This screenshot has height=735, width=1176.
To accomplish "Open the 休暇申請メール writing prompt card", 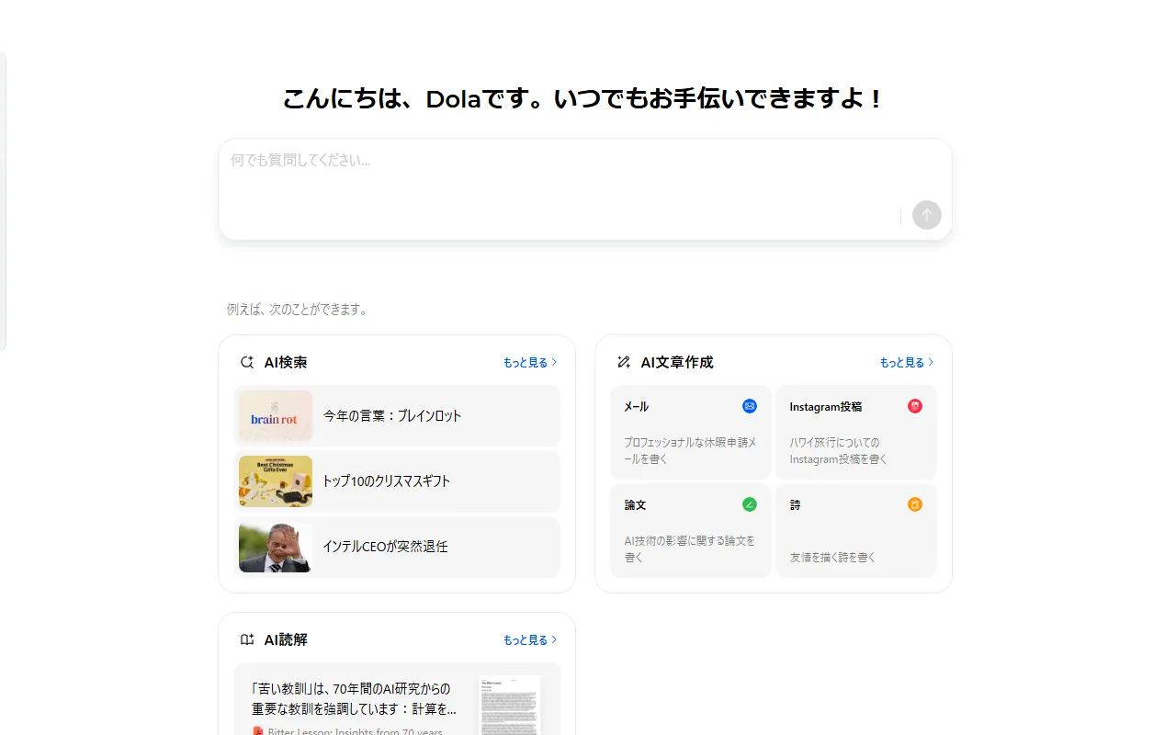I will [690, 432].
